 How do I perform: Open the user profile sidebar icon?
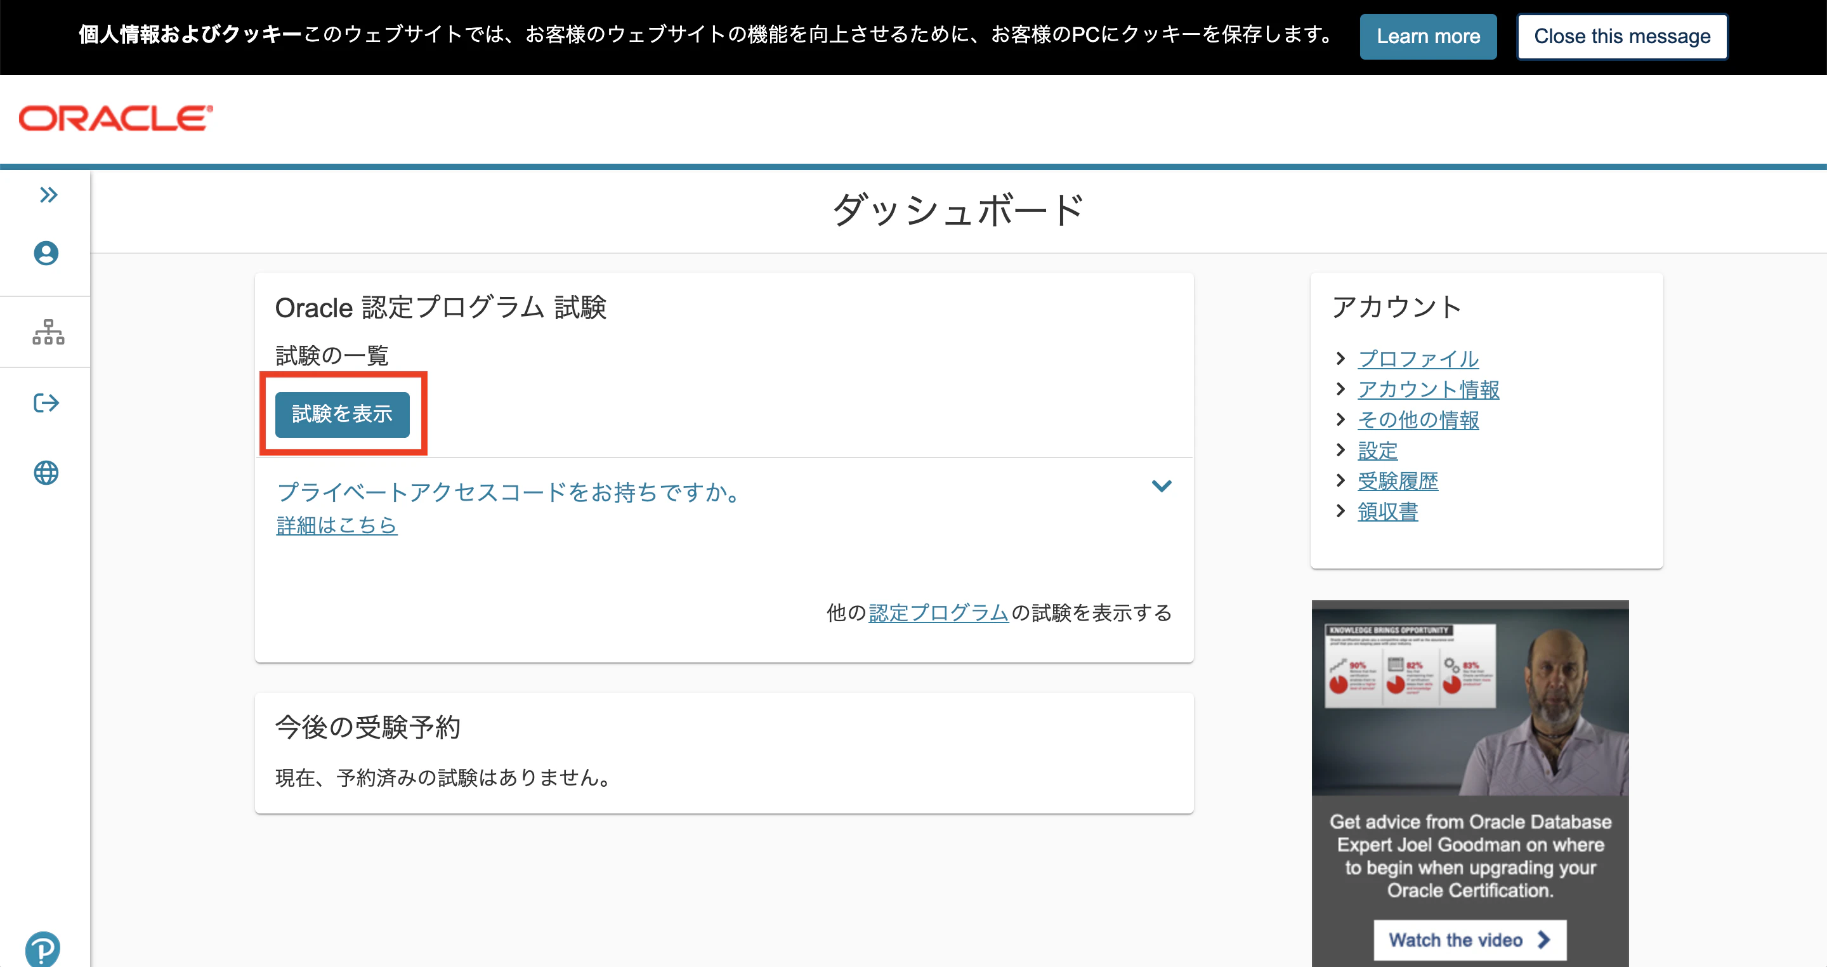(x=46, y=253)
